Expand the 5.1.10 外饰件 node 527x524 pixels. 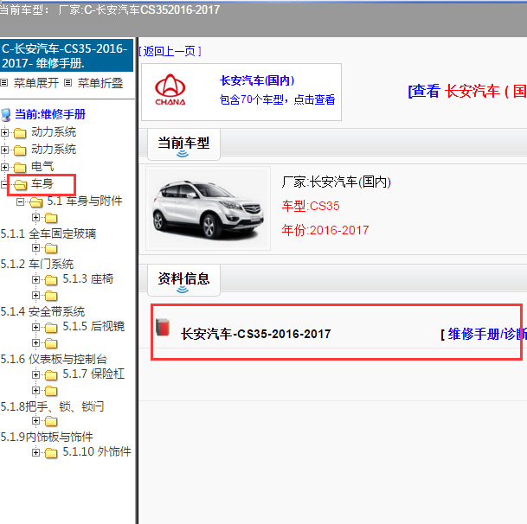pyautogui.click(x=36, y=452)
